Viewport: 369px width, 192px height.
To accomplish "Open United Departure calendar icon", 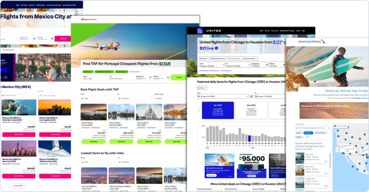I will point(267,65).
